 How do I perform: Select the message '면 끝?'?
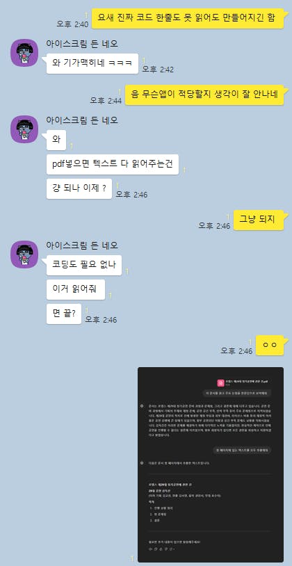(x=64, y=314)
